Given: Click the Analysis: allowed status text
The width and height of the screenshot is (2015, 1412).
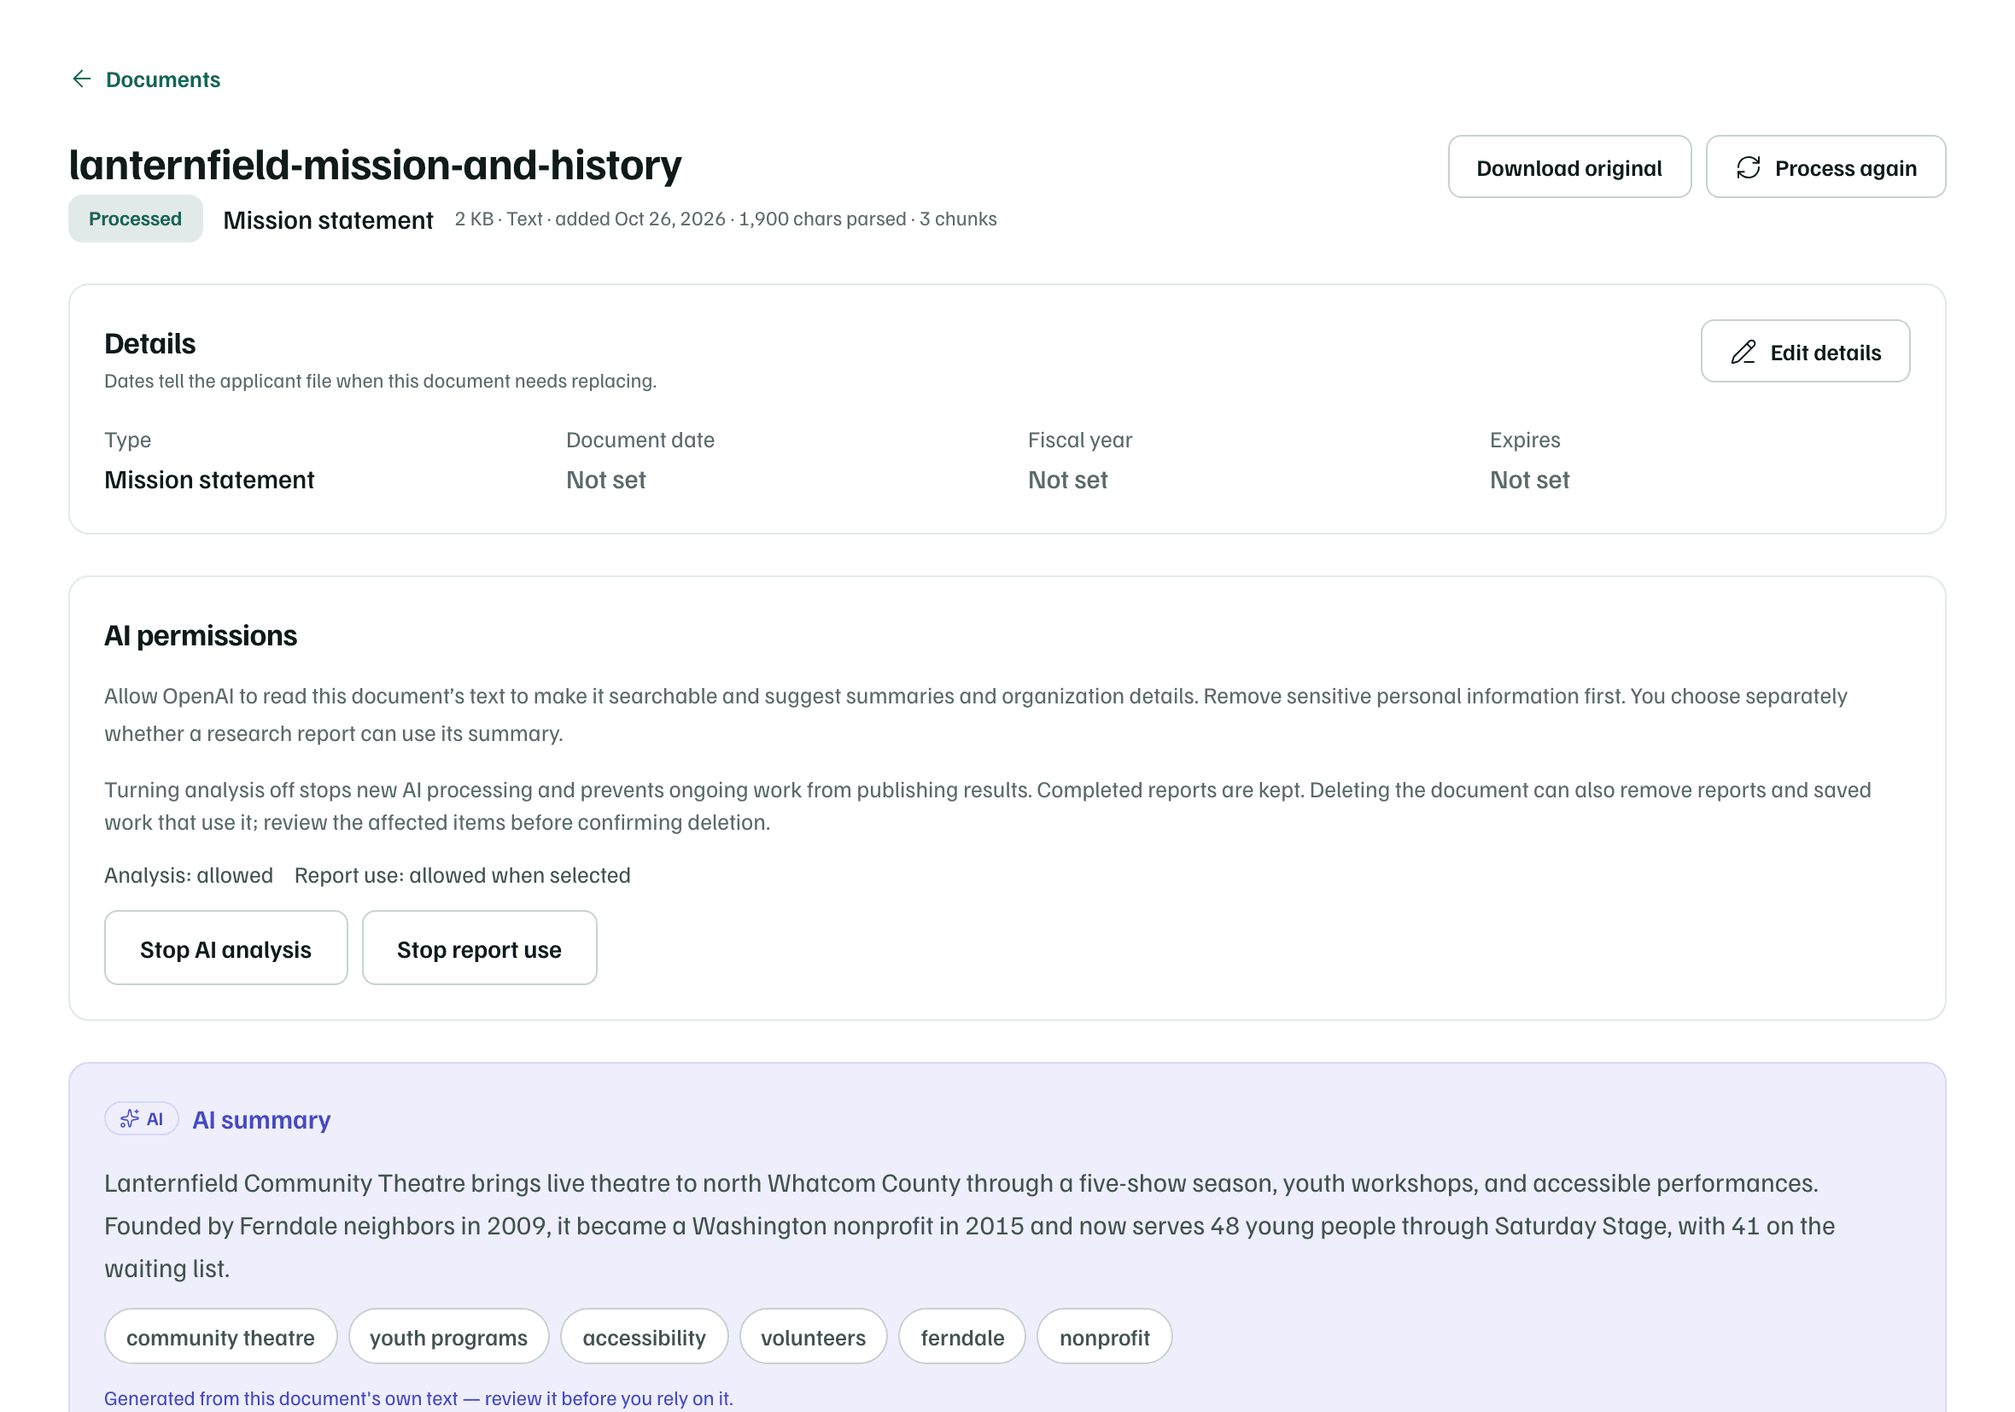Looking at the screenshot, I should (x=189, y=875).
